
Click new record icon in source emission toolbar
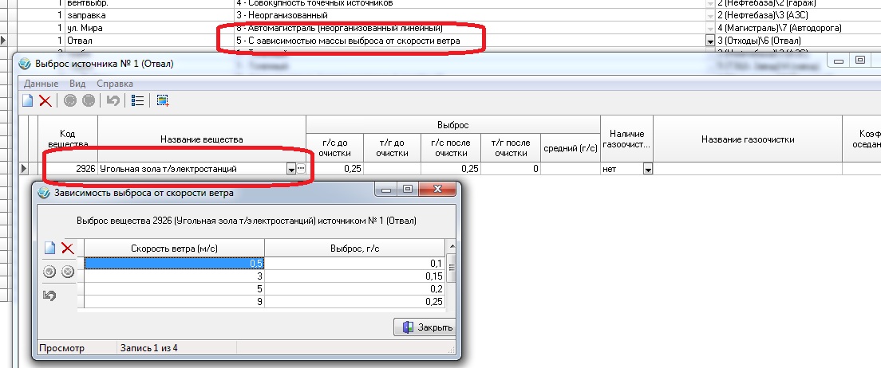(x=29, y=100)
